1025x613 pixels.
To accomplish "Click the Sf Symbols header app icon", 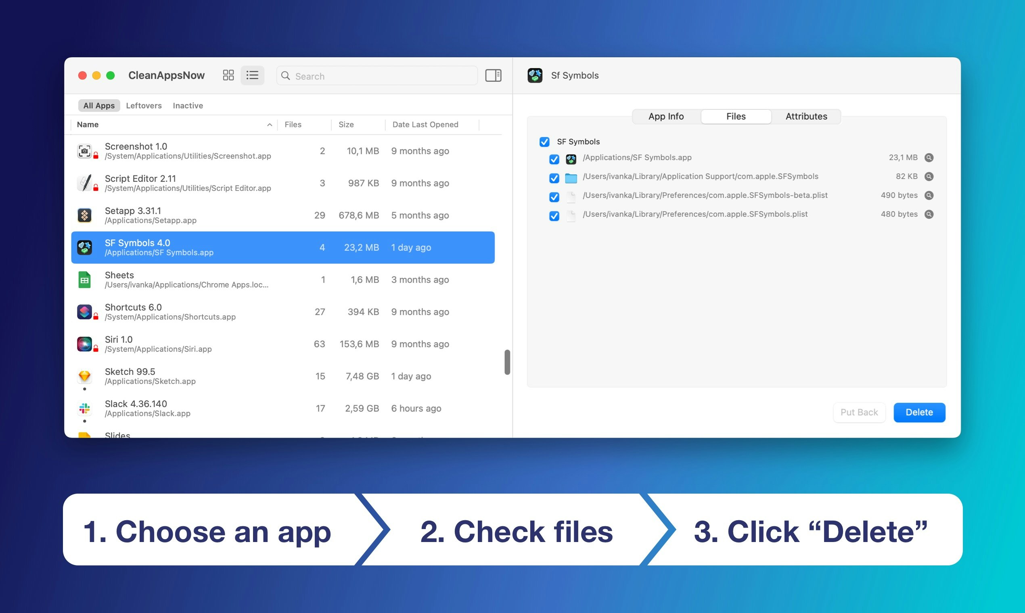I will pos(535,75).
